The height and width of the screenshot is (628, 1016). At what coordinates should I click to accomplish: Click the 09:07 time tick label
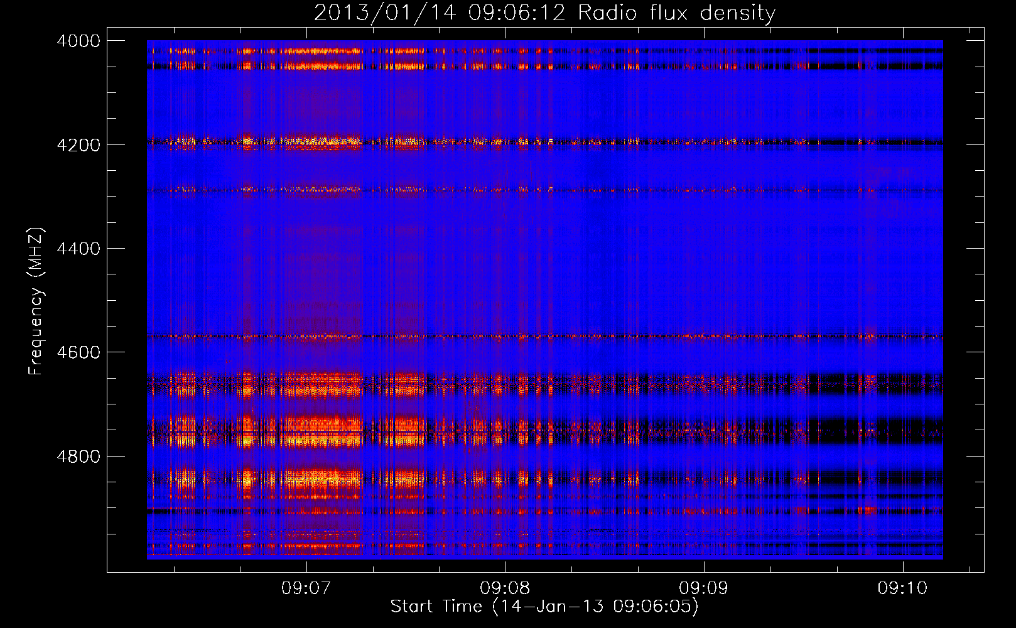point(306,588)
